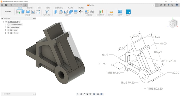The height and width of the screenshot is (96, 180).
Task: Open the AUTOMATE dropdown menu
Action: (47, 15)
